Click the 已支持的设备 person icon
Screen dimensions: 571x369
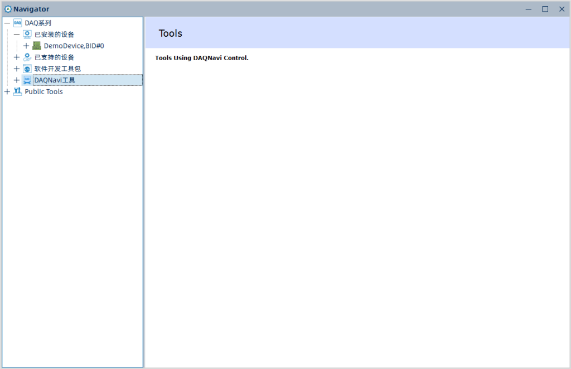[x=27, y=57]
